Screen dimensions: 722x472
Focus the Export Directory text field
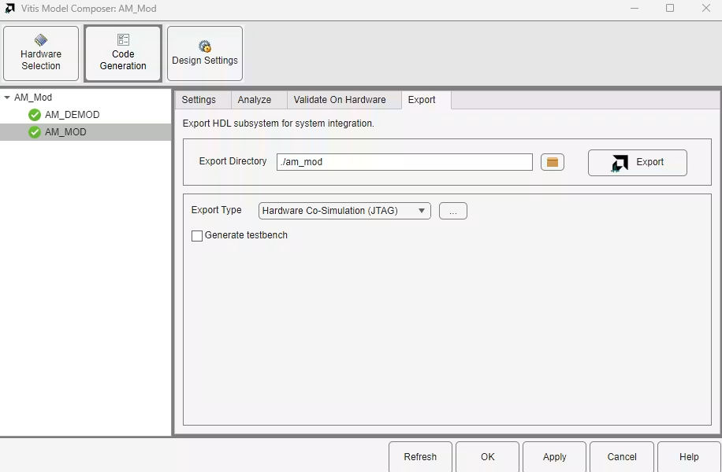[404, 162]
